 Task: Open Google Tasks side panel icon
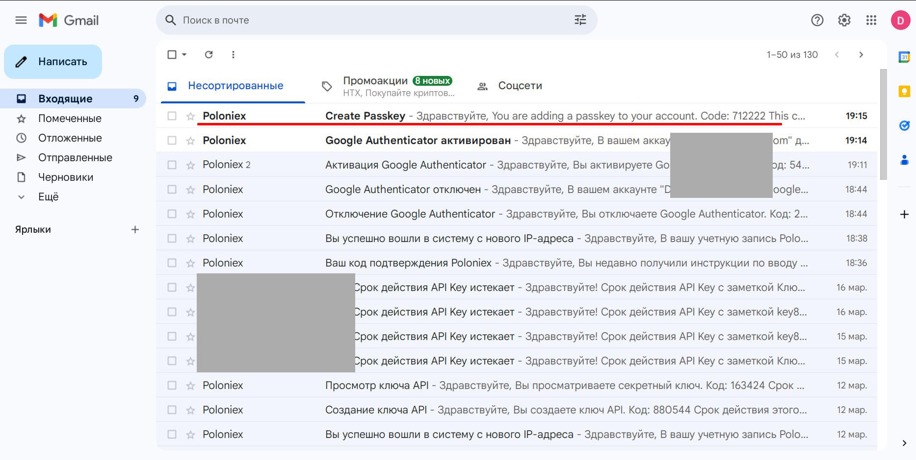click(x=904, y=125)
